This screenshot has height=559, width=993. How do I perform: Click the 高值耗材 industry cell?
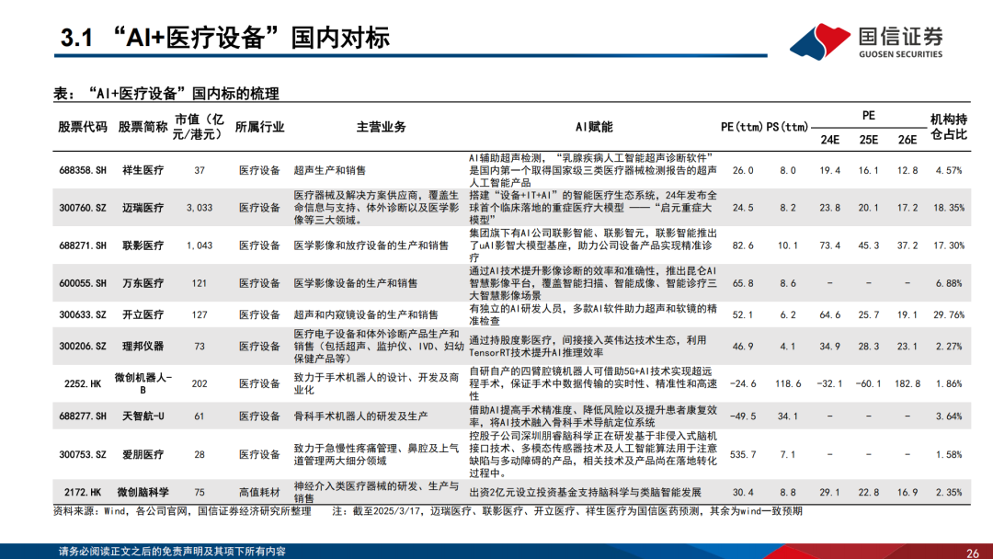click(x=259, y=492)
